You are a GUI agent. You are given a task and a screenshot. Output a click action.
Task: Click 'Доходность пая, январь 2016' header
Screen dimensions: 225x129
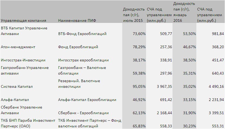[x=184, y=12]
